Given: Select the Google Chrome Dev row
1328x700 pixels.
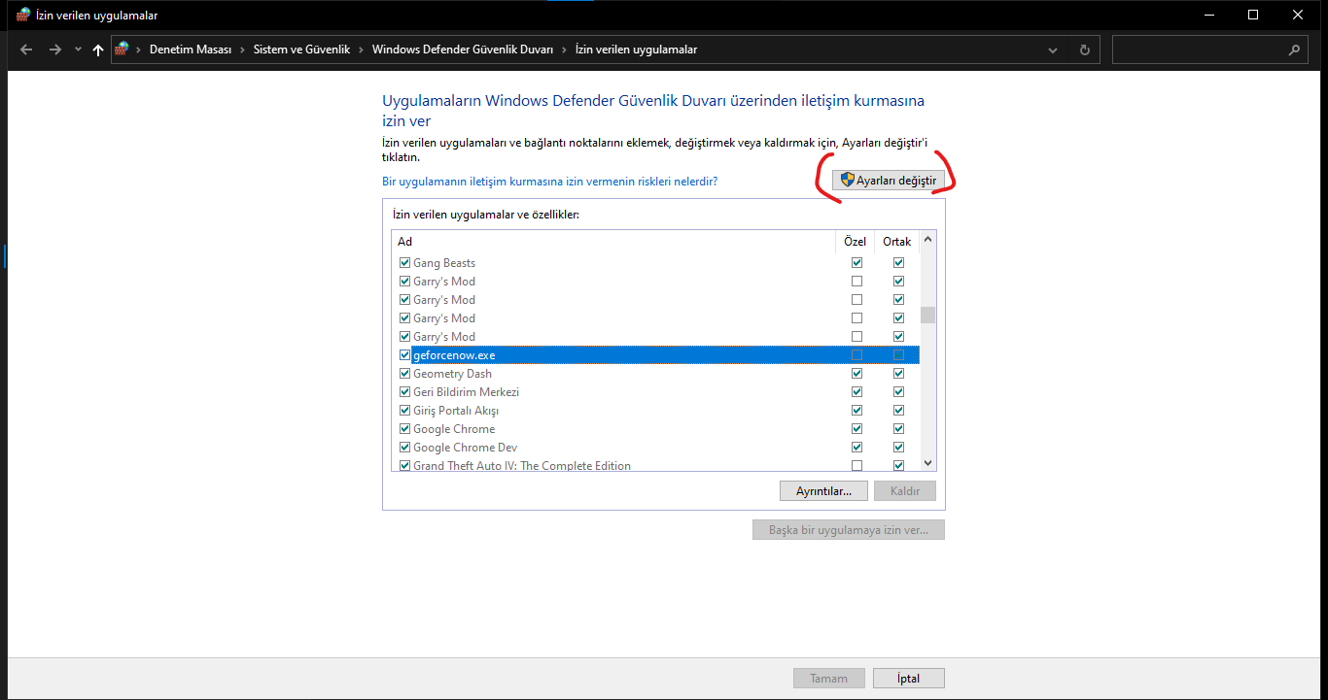Looking at the screenshot, I should [x=656, y=448].
